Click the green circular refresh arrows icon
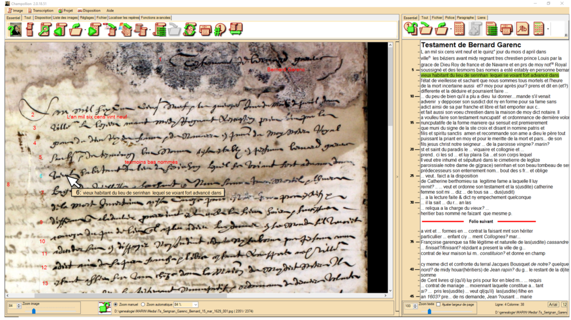This screenshot has width=571, height=320. click(x=190, y=29)
